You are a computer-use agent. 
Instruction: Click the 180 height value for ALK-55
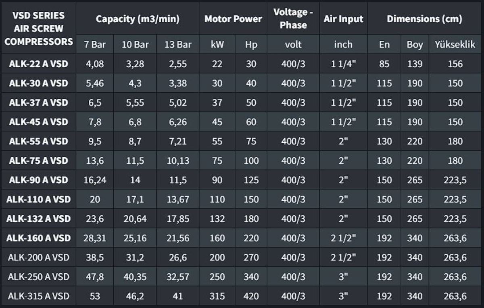pyautogui.click(x=455, y=141)
